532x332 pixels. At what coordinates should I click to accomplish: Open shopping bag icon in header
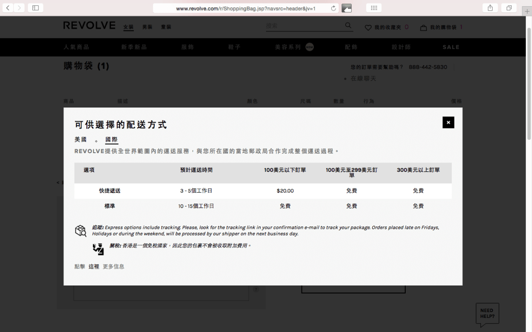pyautogui.click(x=423, y=27)
